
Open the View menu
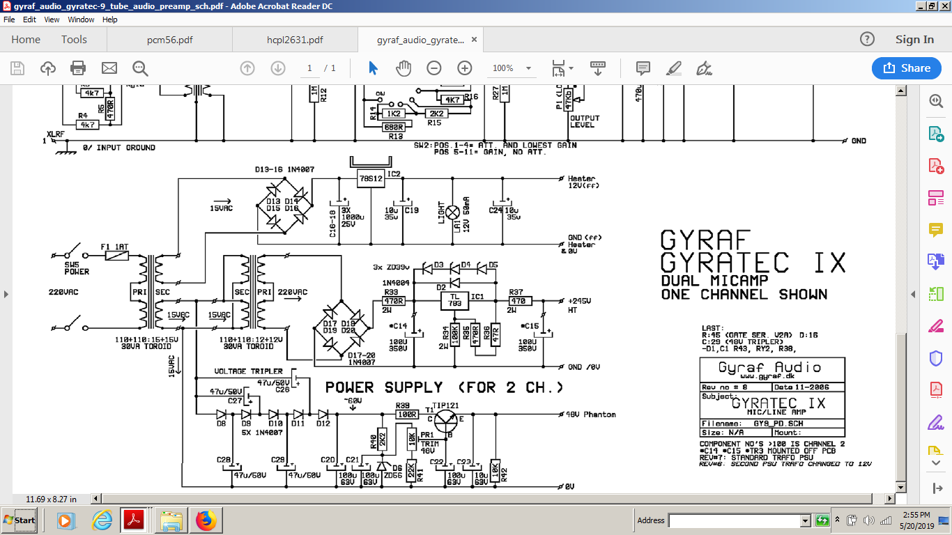(52, 20)
